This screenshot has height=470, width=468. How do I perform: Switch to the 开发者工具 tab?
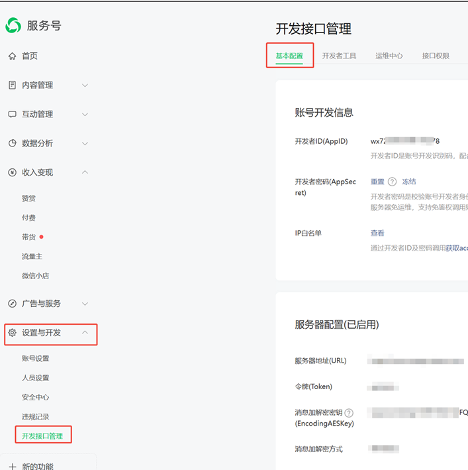[x=339, y=56]
